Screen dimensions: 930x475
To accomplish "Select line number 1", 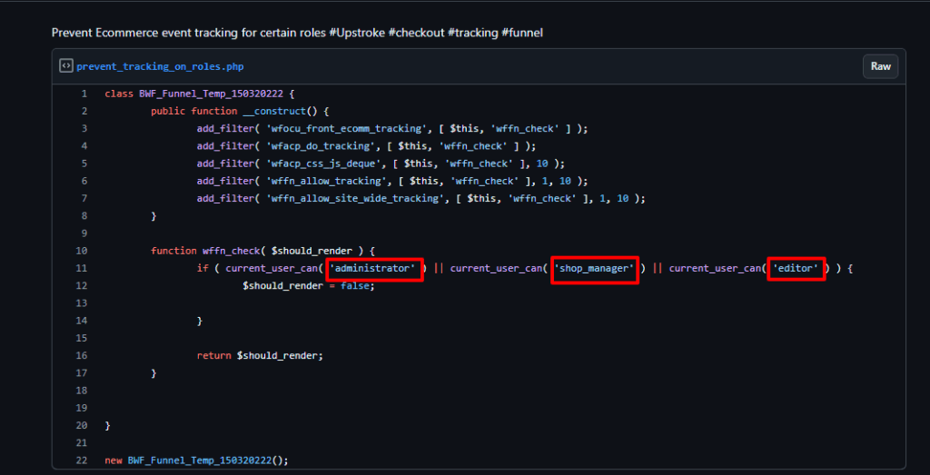I will click(84, 94).
